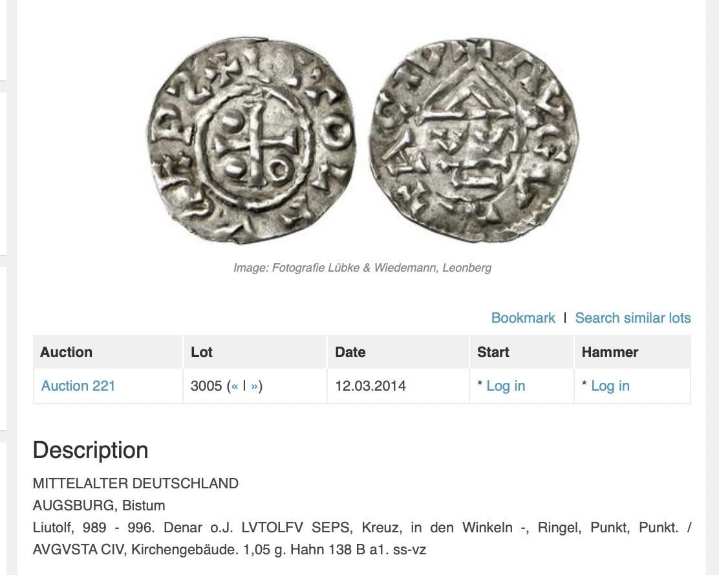
Task: Log in to view Hammer price
Action: point(610,386)
